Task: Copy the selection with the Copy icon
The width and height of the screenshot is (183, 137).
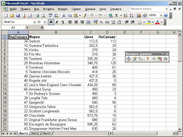Action: (70, 15)
